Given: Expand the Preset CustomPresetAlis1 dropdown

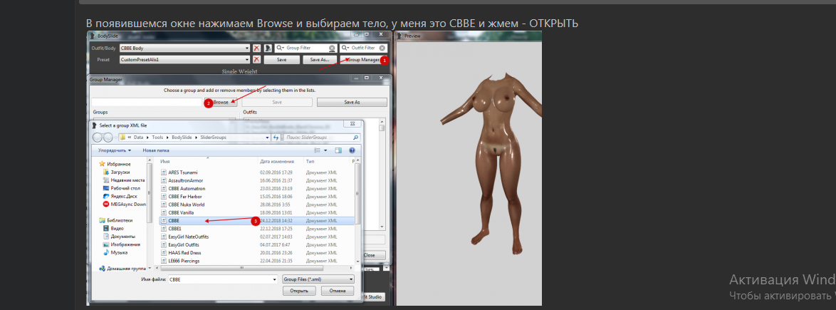Looking at the screenshot, I should tap(247, 60).
